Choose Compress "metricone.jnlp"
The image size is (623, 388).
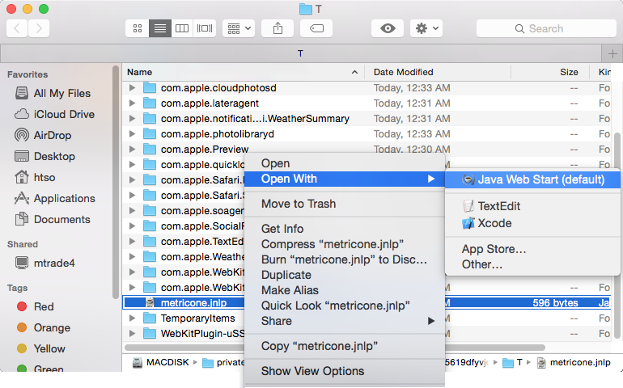[x=345, y=244]
